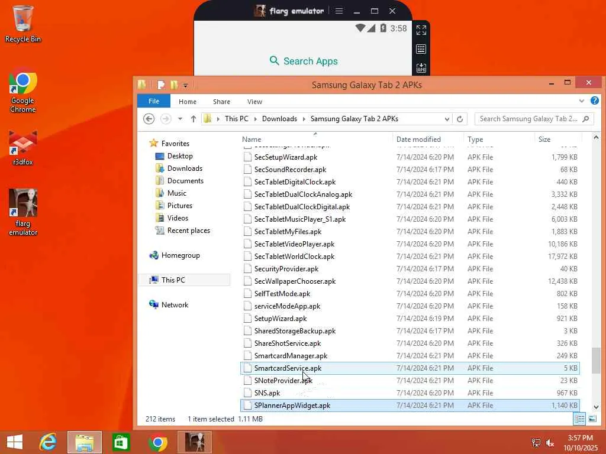Switch to details view icon

tap(579, 419)
